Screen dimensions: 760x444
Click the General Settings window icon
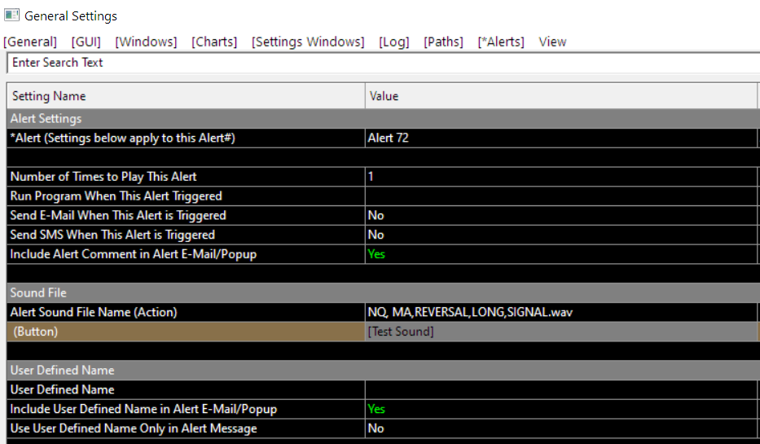(x=11, y=15)
